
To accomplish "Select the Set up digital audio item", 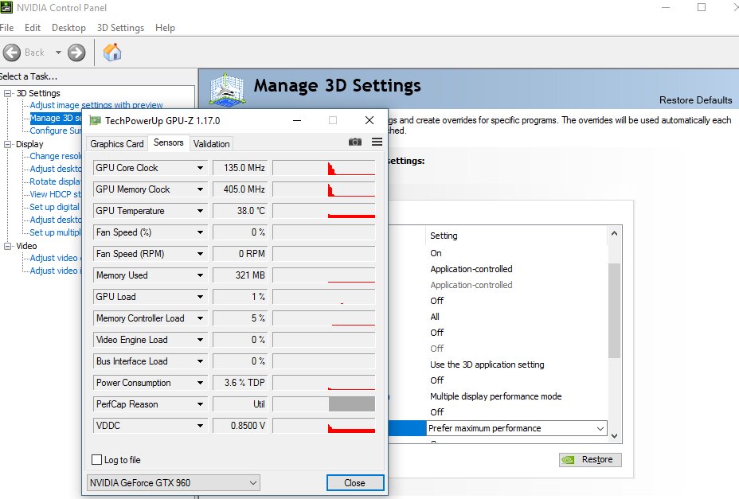I will point(55,207).
